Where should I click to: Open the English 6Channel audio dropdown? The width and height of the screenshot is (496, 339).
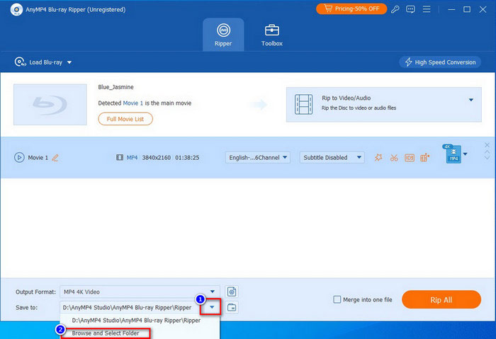point(257,157)
